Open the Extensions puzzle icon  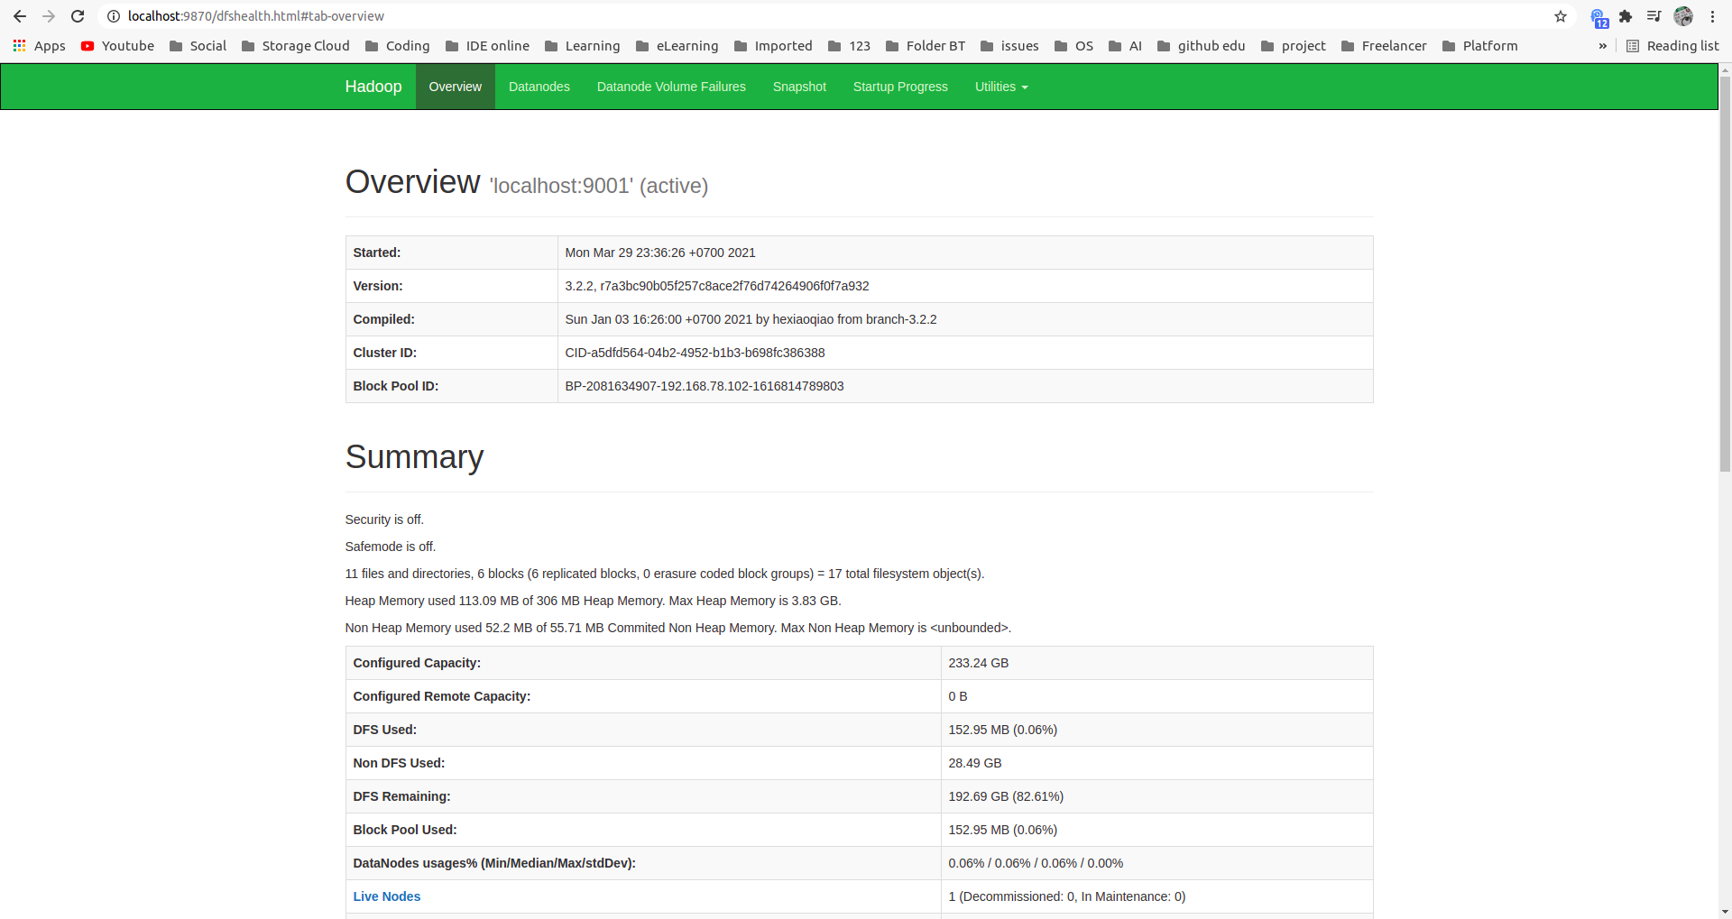(1626, 16)
